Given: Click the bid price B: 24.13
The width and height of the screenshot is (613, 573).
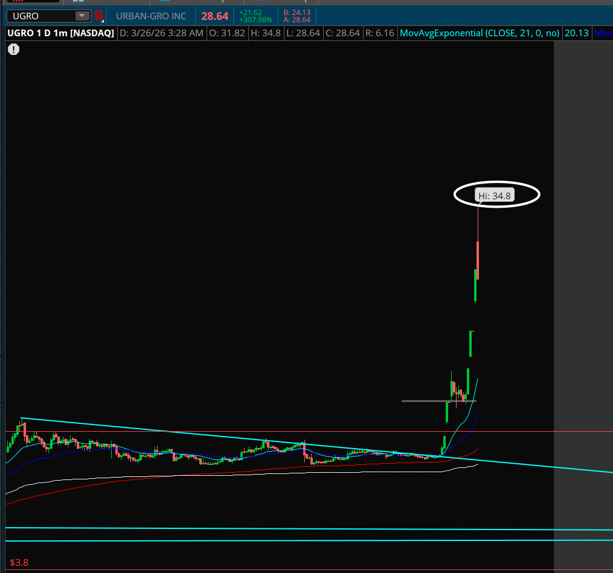Looking at the screenshot, I should pyautogui.click(x=297, y=13).
